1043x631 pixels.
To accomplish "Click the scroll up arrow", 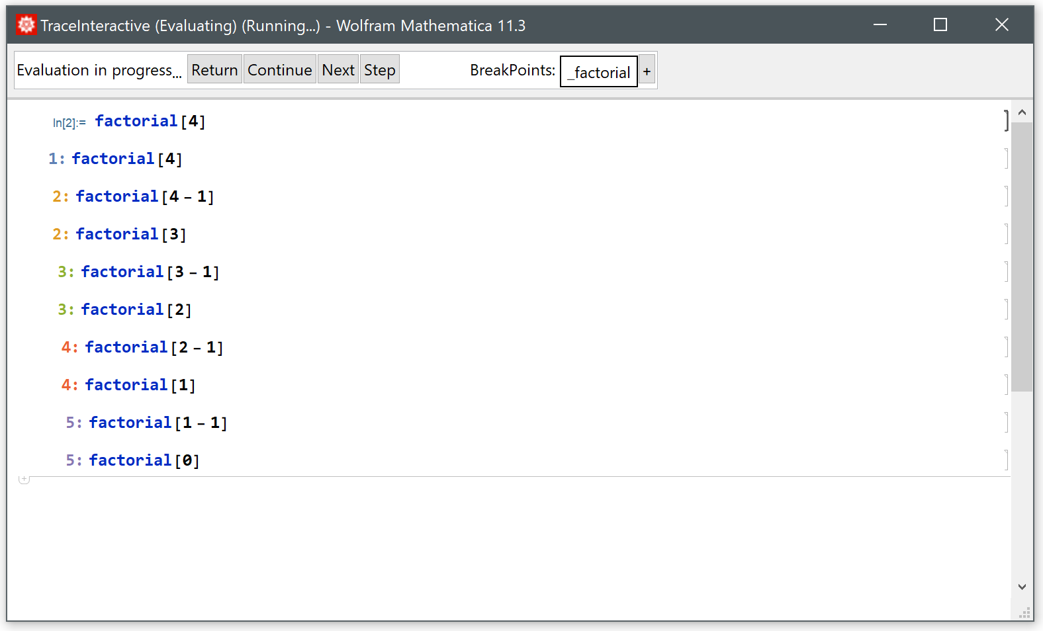I will coord(1022,112).
